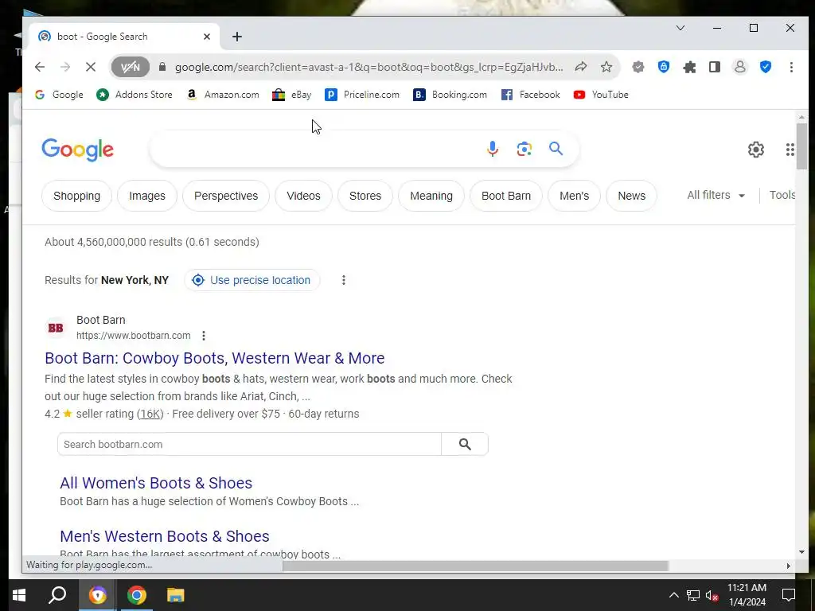Click the browser back arrow
The width and height of the screenshot is (815, 611).
(40, 67)
